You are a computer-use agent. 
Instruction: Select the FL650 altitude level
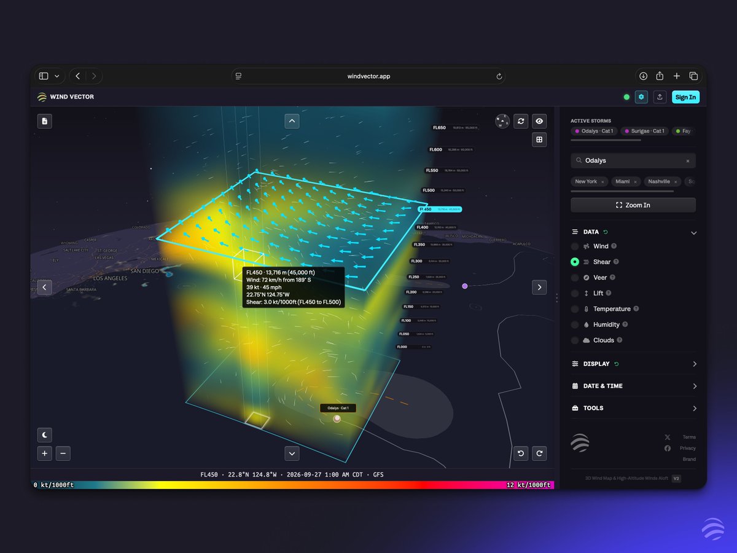(x=456, y=128)
